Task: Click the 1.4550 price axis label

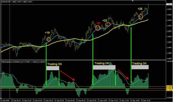Action: [169, 31]
